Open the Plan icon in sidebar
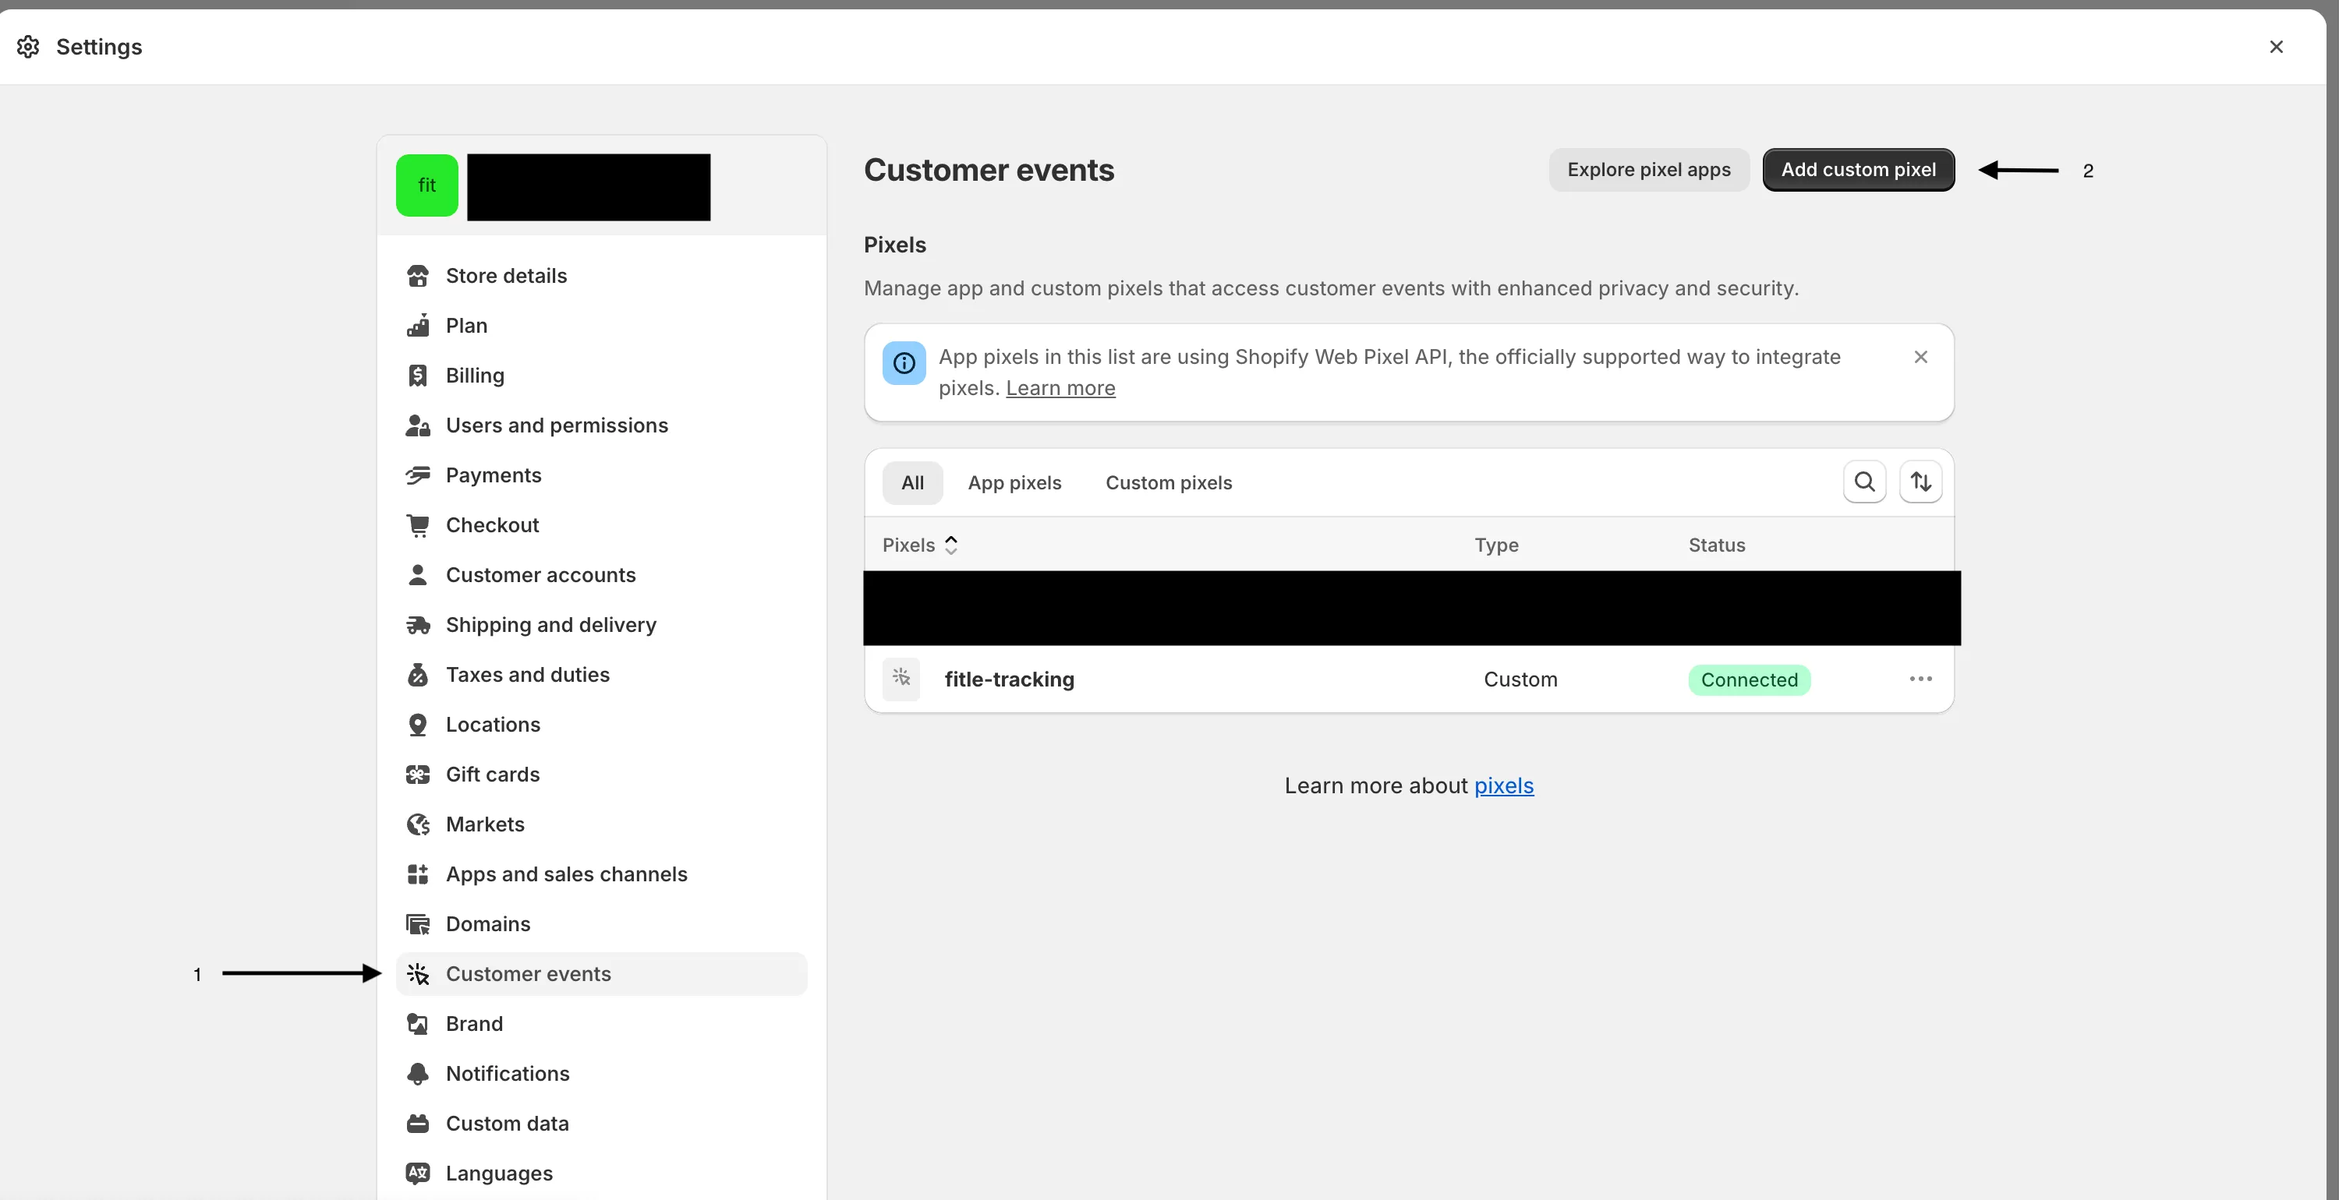This screenshot has width=2339, height=1200. coord(418,326)
